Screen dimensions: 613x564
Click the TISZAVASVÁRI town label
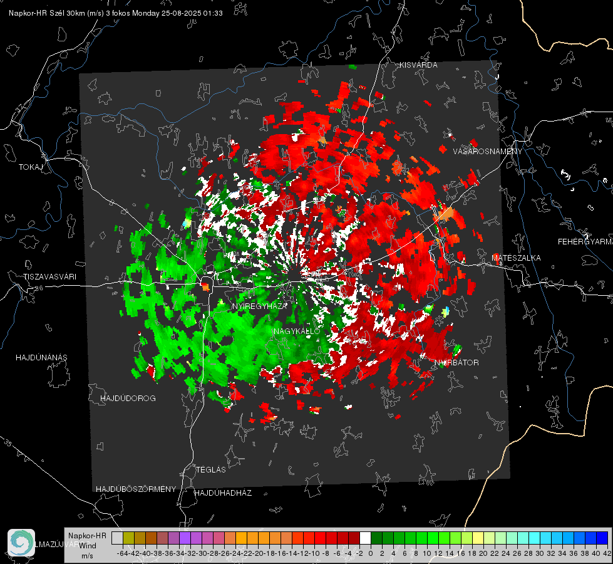(49, 277)
